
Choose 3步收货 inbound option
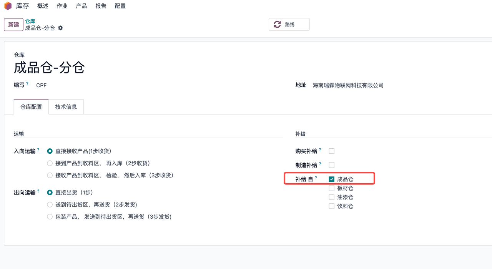click(50, 175)
